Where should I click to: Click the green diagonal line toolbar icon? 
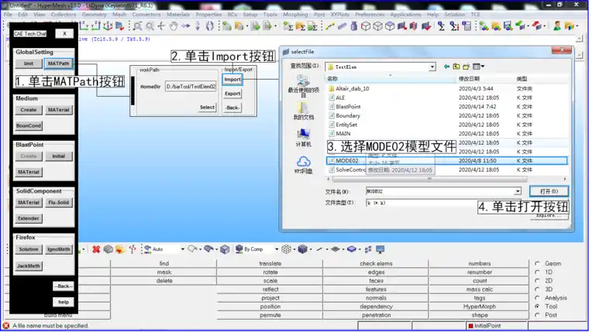(330, 26)
